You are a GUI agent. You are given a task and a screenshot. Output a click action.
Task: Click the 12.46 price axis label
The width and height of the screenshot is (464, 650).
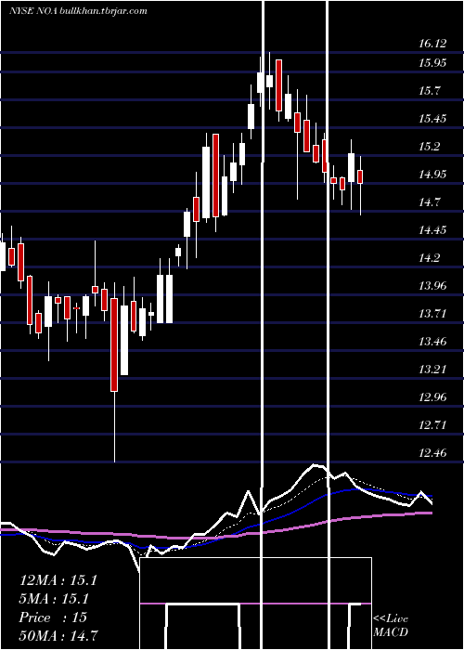(433, 453)
